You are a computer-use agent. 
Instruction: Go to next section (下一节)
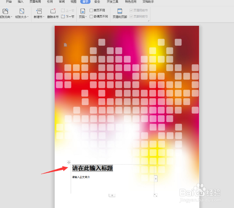click(x=68, y=17)
